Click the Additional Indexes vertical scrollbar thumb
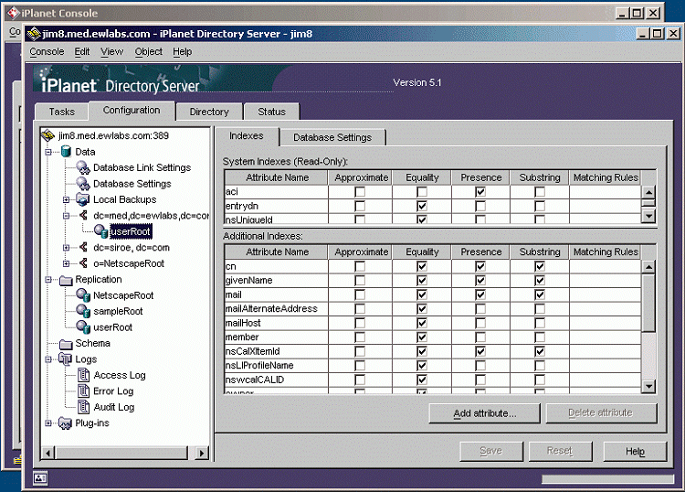 click(648, 302)
